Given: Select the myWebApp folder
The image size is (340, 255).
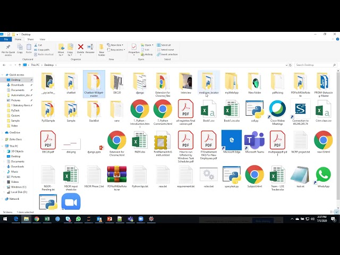Looking at the screenshot, I should click(232, 84).
